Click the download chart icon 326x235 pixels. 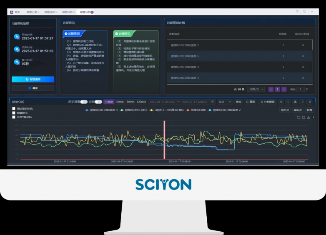308,117
